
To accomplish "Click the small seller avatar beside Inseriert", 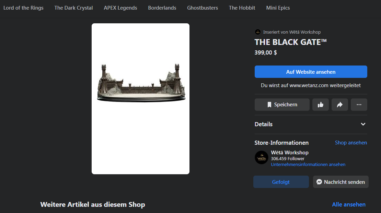I will tap(258, 32).
